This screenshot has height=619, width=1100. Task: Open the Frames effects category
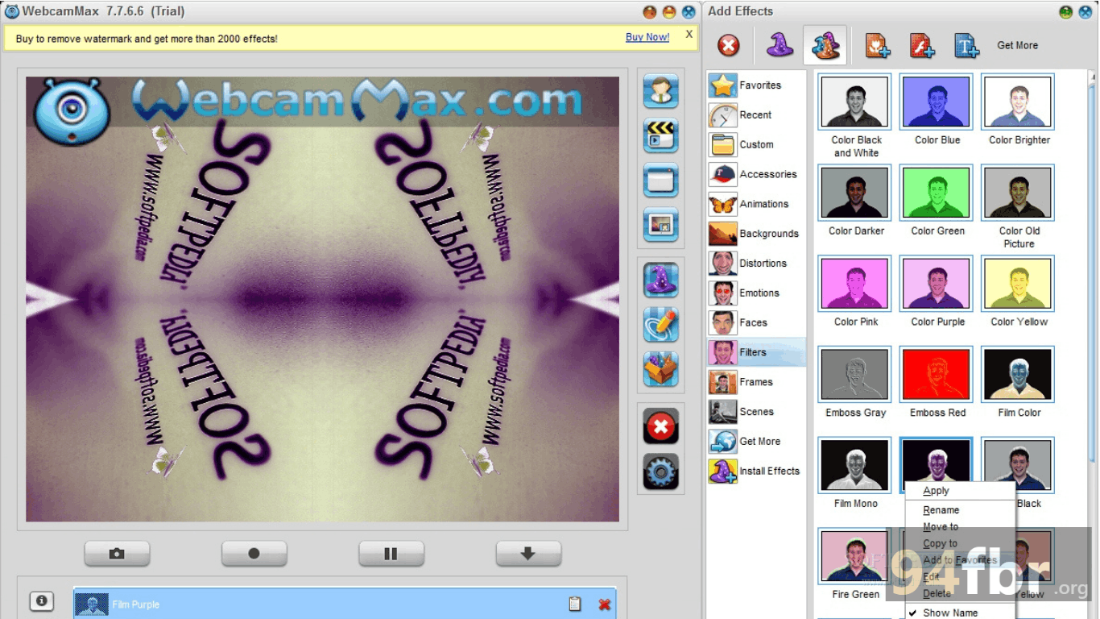[756, 382]
